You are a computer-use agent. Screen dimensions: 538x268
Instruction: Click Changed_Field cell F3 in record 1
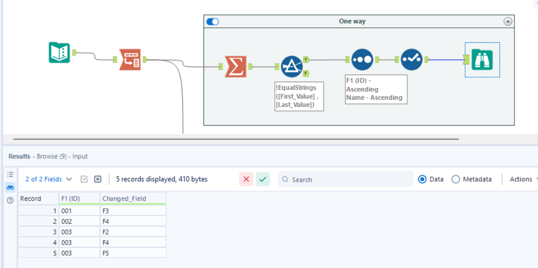point(133,211)
